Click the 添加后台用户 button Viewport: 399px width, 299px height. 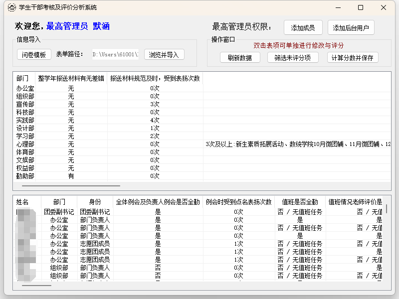point(351,28)
